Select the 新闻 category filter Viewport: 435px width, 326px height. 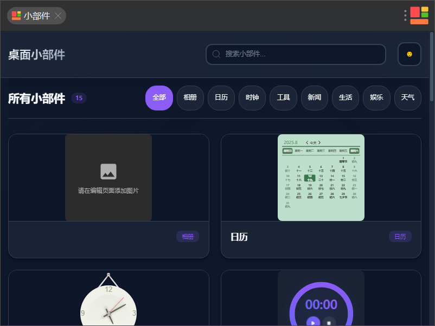[x=315, y=98]
